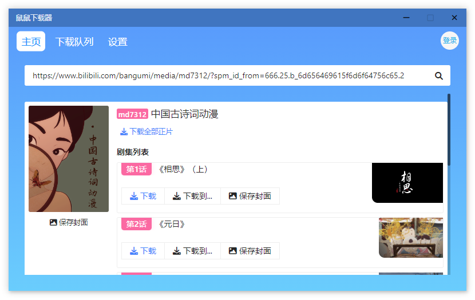
Task: Switch to the 下载队列 tab
Action: click(74, 42)
